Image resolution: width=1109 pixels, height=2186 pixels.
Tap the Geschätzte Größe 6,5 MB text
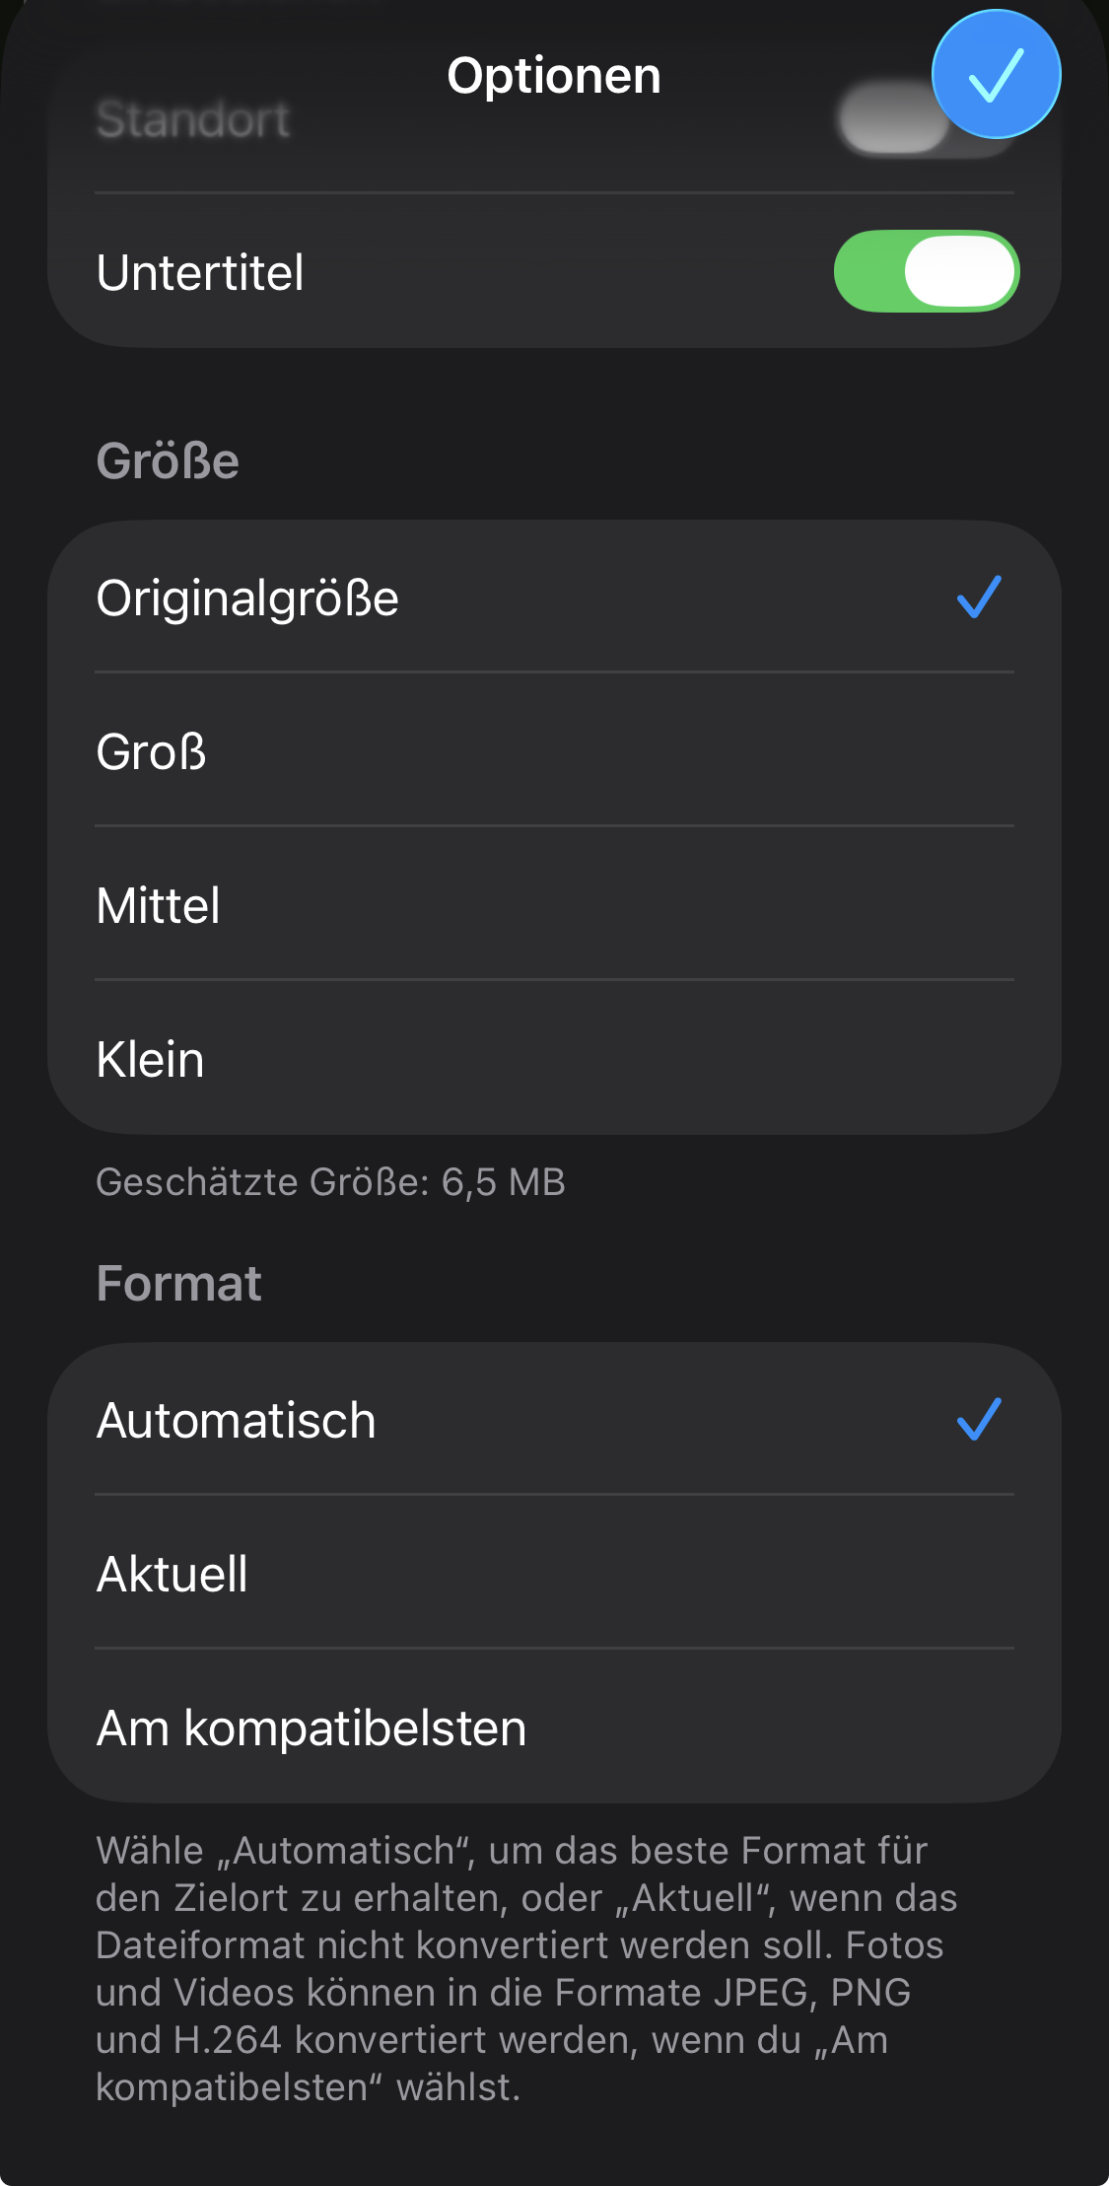[x=330, y=1181]
